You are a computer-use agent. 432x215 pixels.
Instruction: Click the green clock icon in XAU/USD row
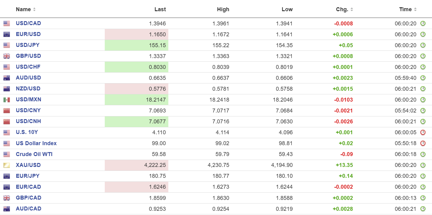[x=423, y=165]
